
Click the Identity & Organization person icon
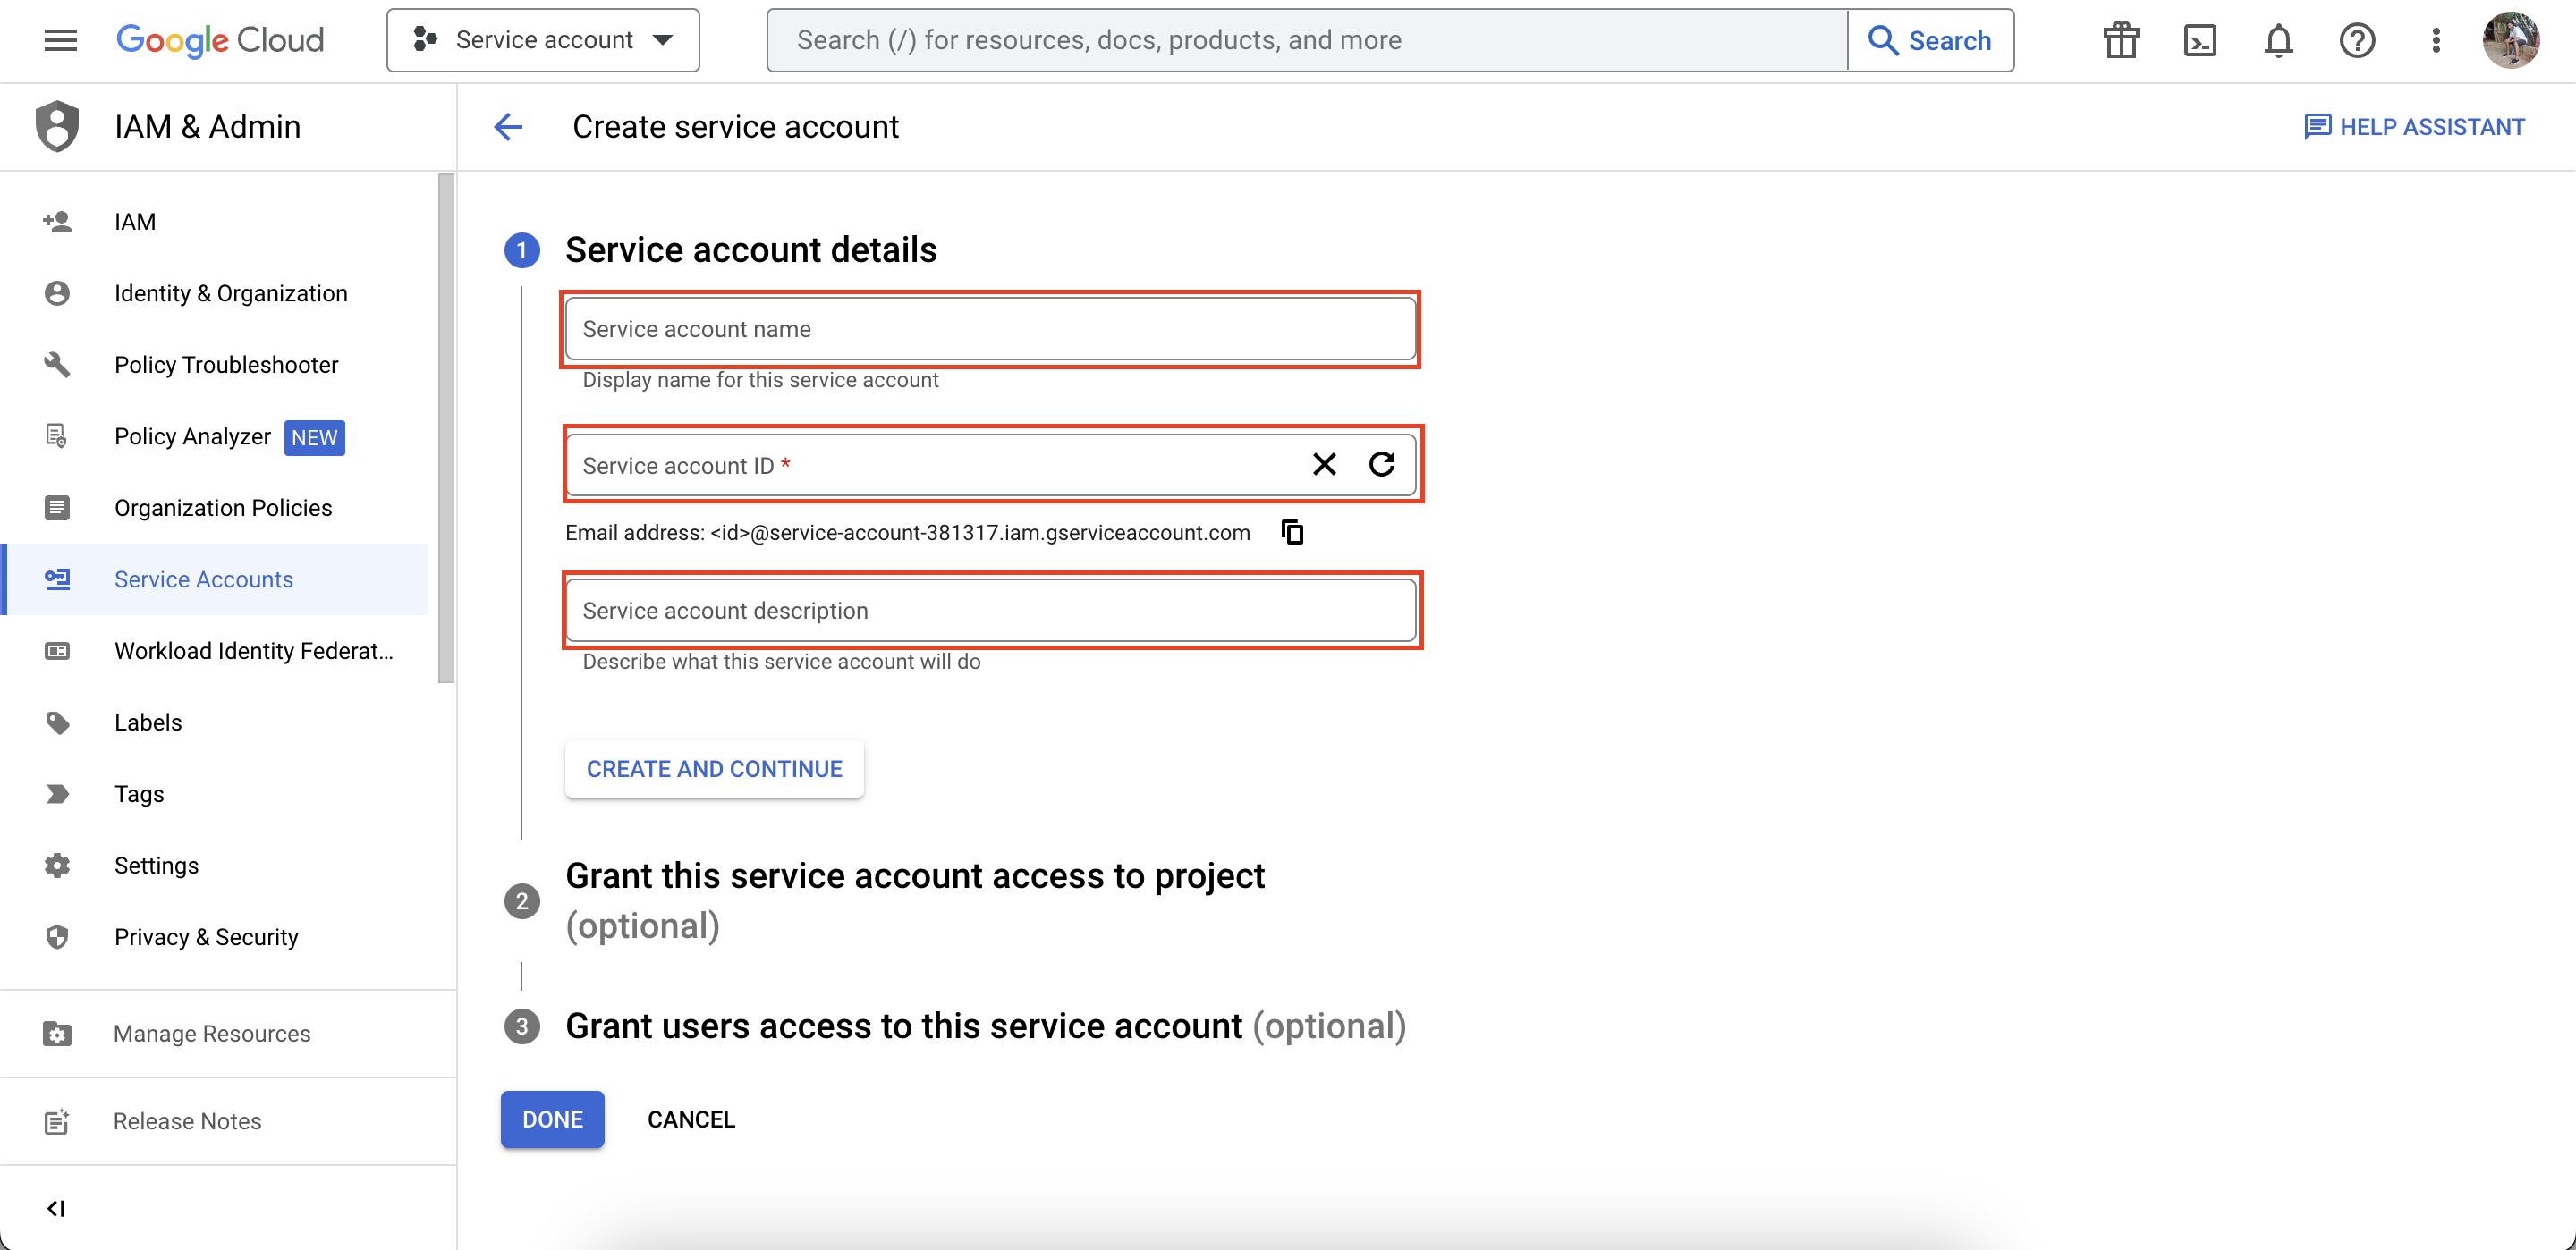pos(57,293)
